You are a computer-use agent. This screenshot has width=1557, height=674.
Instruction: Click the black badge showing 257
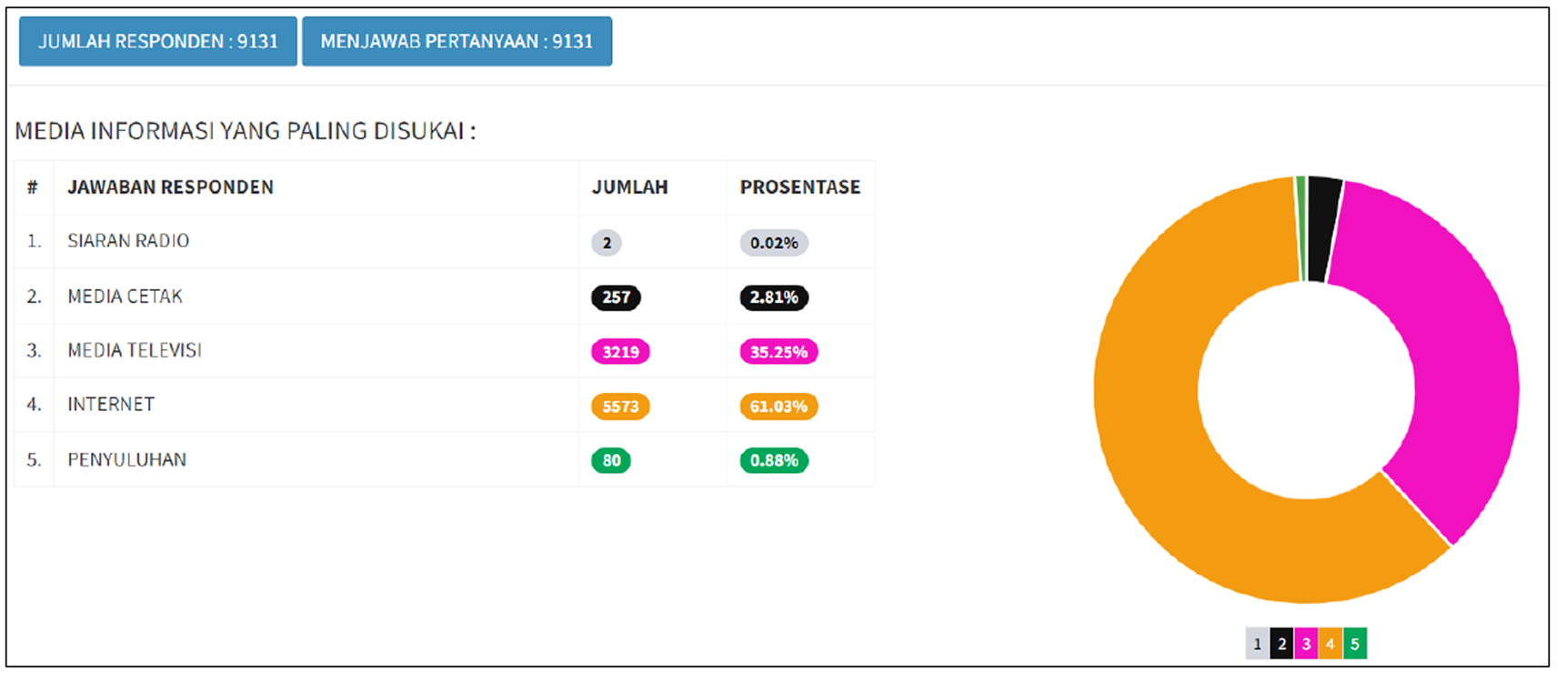616,297
